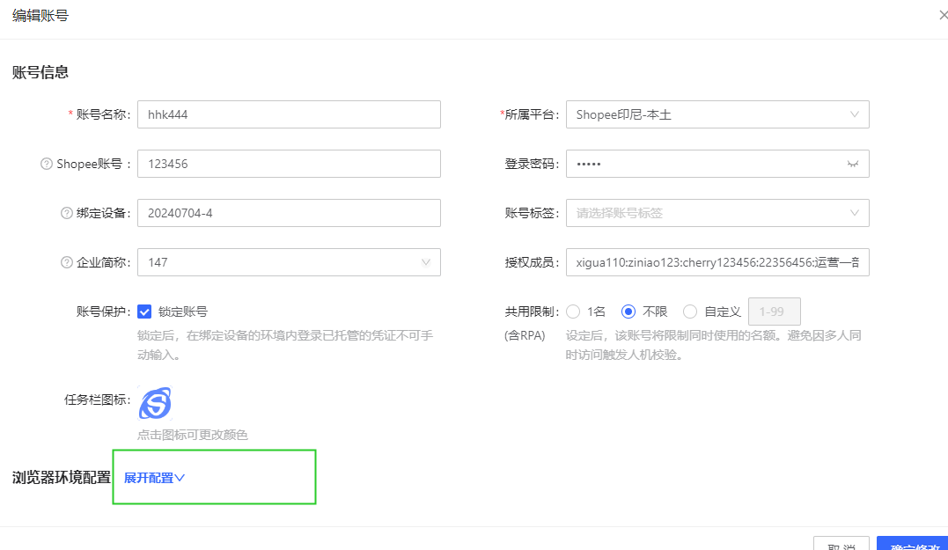Open the 账号标签 dropdown
The height and width of the screenshot is (550, 948).
[717, 213]
